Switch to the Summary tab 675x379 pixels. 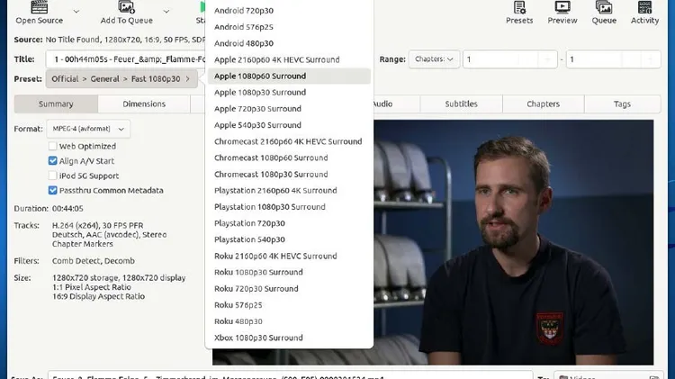[56, 104]
